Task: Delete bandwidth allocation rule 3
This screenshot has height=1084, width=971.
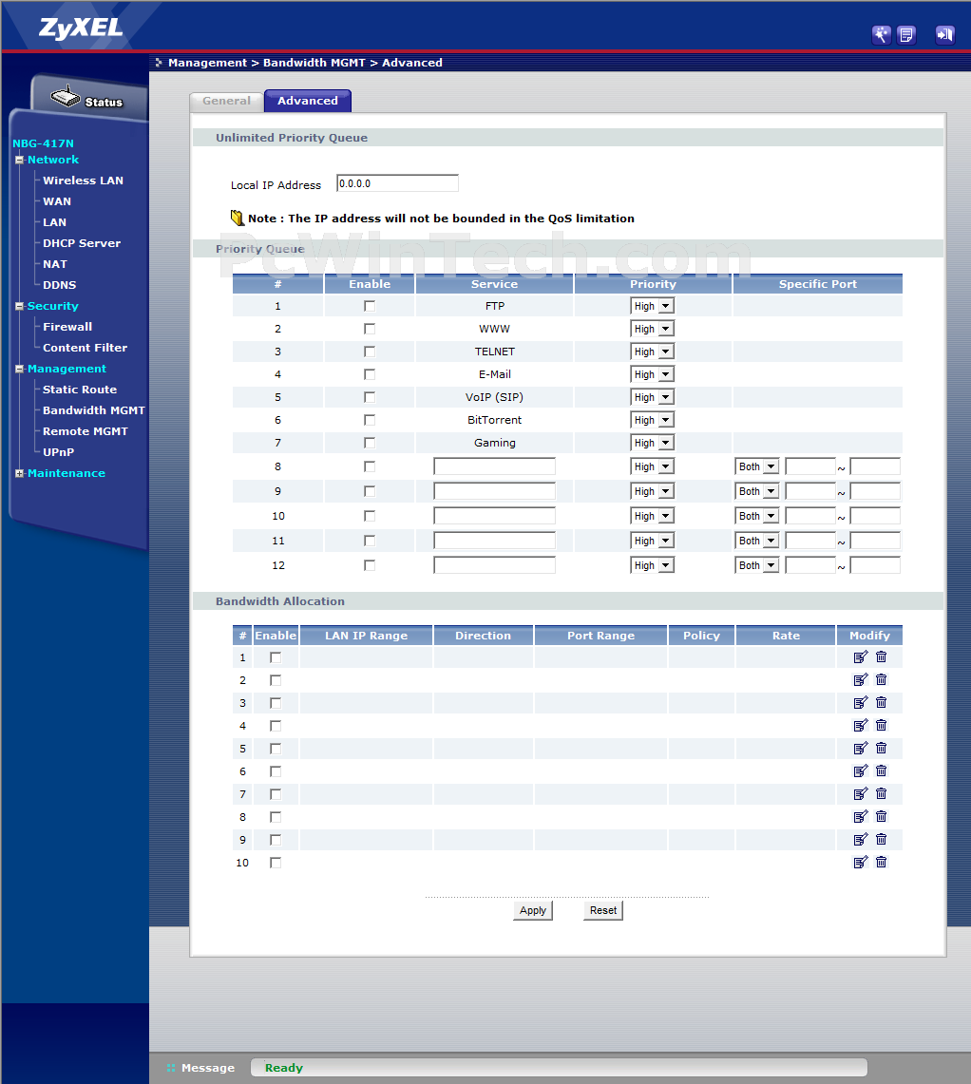Action: tap(881, 702)
